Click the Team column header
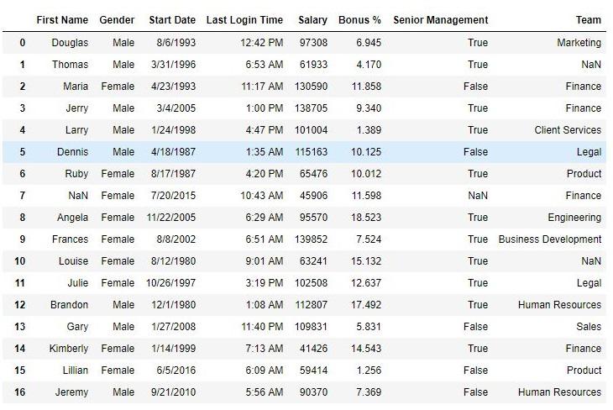This screenshot has height=410, width=613. click(x=588, y=20)
